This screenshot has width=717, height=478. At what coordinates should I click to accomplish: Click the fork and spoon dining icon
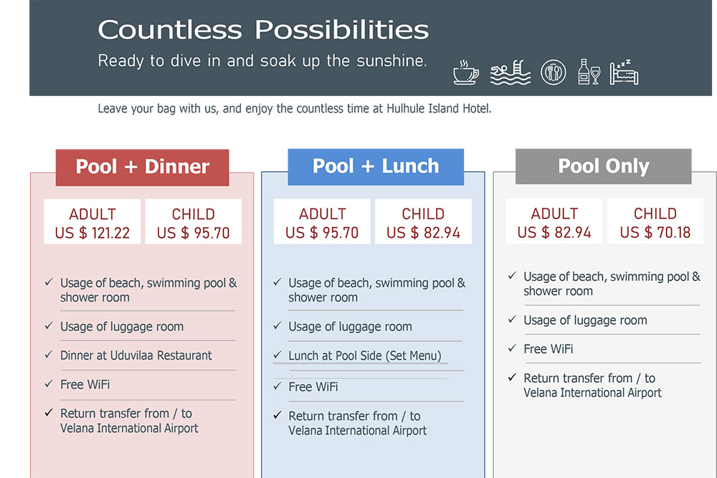(554, 72)
